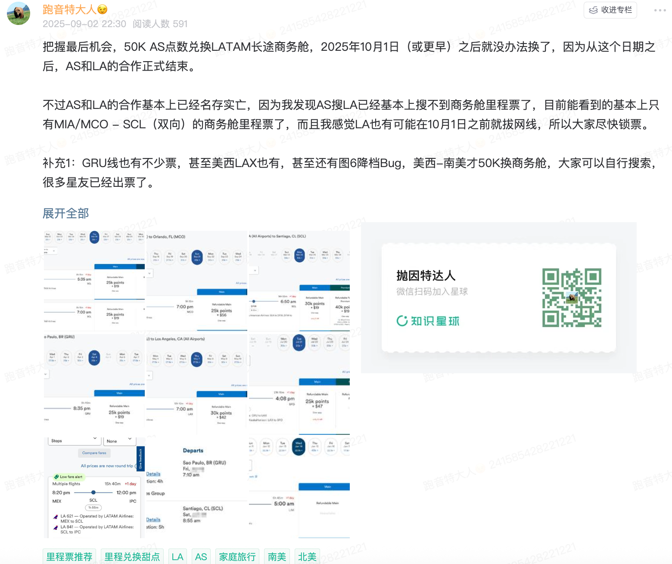Viewport: 672px width, 564px height.
Task: Click the 抛因特达人 card title
Action: tap(426, 276)
